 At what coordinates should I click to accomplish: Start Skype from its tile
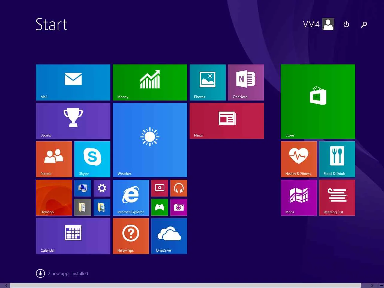coord(92,159)
